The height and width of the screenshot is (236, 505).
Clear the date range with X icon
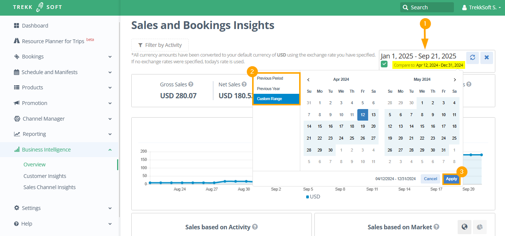[487, 58]
